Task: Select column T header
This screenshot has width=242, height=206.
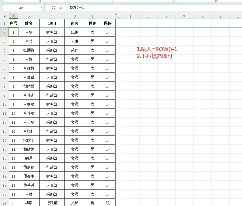Action: (x=130, y=16)
